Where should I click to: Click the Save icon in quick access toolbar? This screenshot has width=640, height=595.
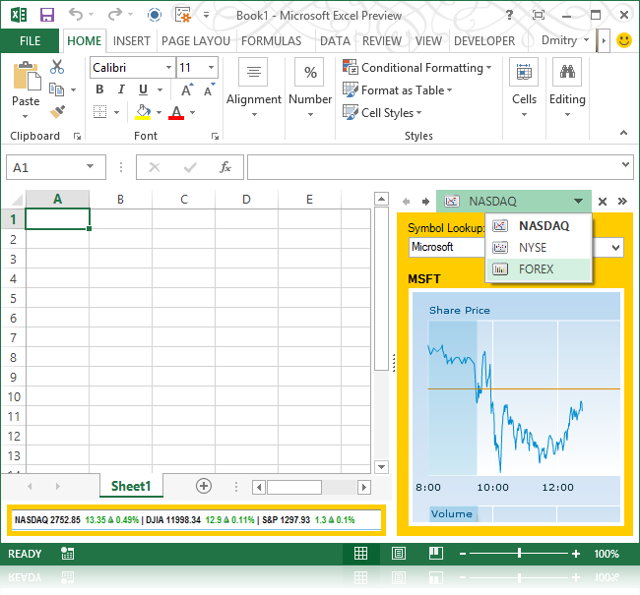(x=47, y=15)
